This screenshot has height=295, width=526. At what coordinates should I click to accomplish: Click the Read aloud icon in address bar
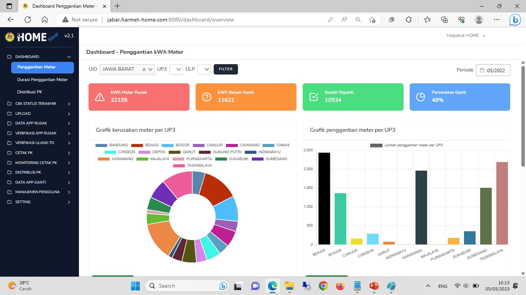point(344,20)
